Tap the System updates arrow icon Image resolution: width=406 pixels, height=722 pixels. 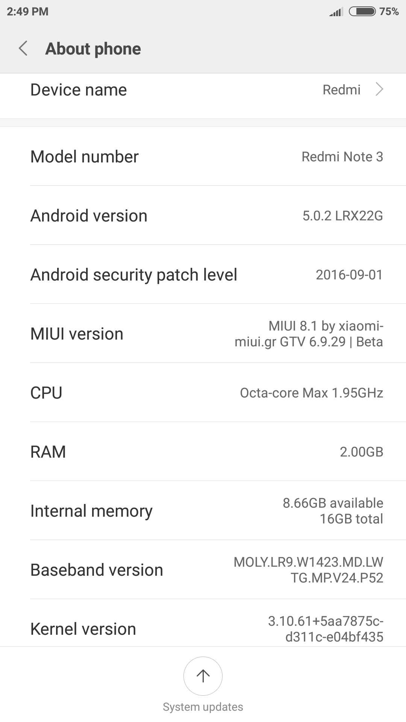click(x=203, y=676)
